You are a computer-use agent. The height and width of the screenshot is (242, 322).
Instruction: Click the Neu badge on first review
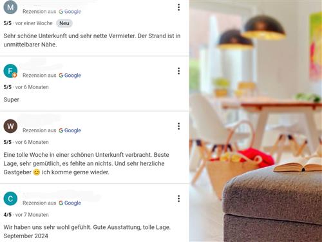point(64,23)
